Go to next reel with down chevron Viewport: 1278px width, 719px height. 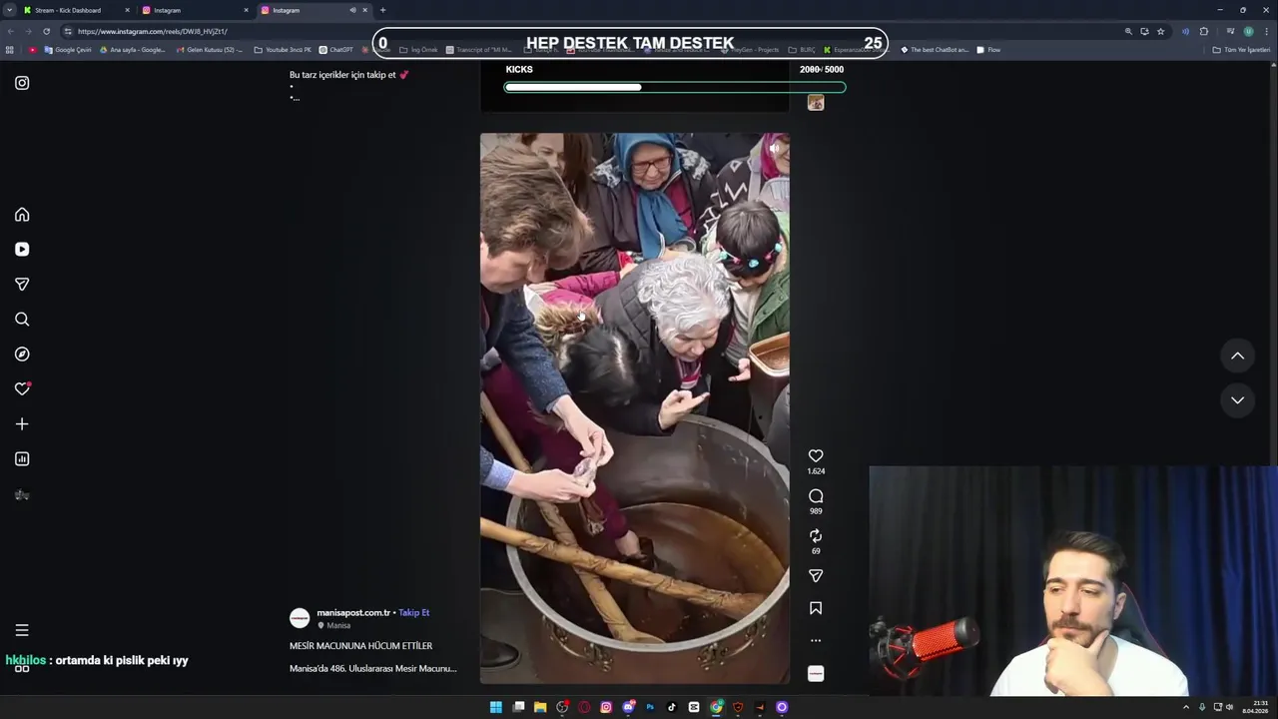tap(1237, 400)
